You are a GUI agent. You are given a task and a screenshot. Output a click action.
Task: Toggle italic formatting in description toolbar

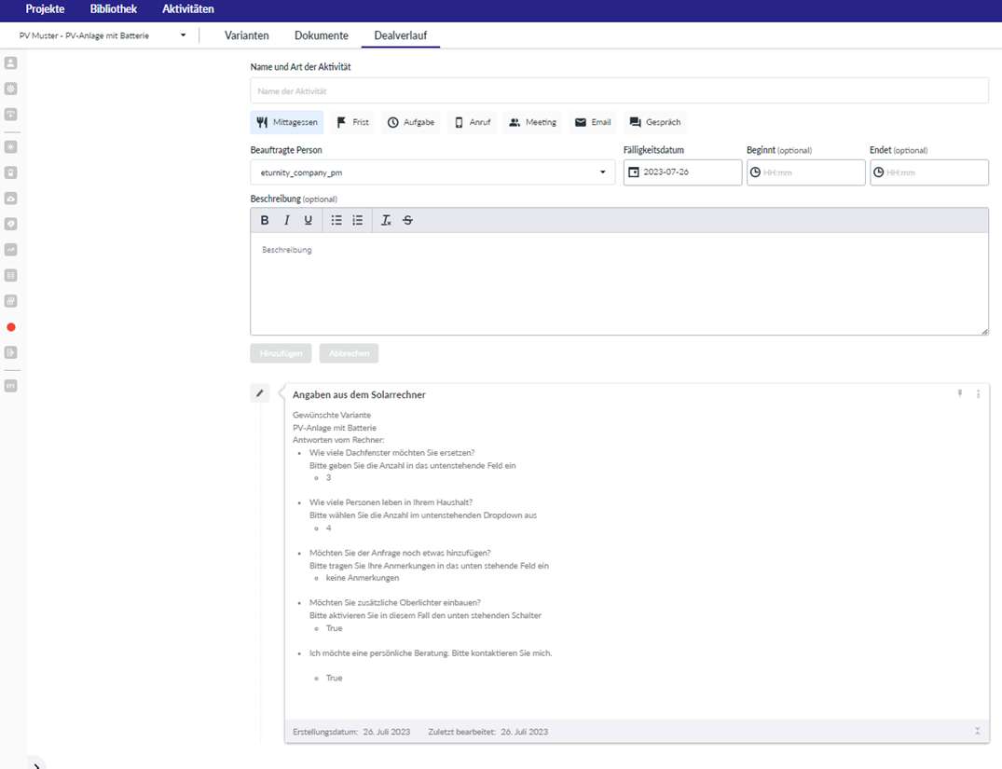click(286, 221)
